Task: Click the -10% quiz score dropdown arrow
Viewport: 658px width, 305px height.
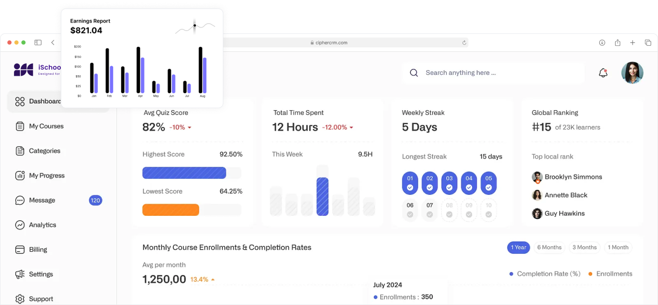Action: click(x=189, y=128)
